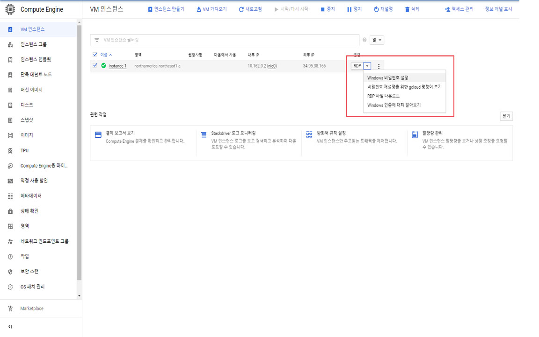Select the 단독 테넌트 노드 sidebar icon
The height and width of the screenshot is (337, 539).
10,75
